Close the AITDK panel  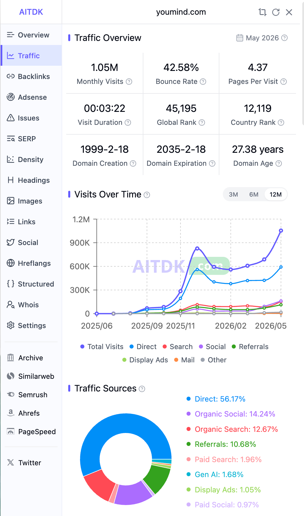289,12
